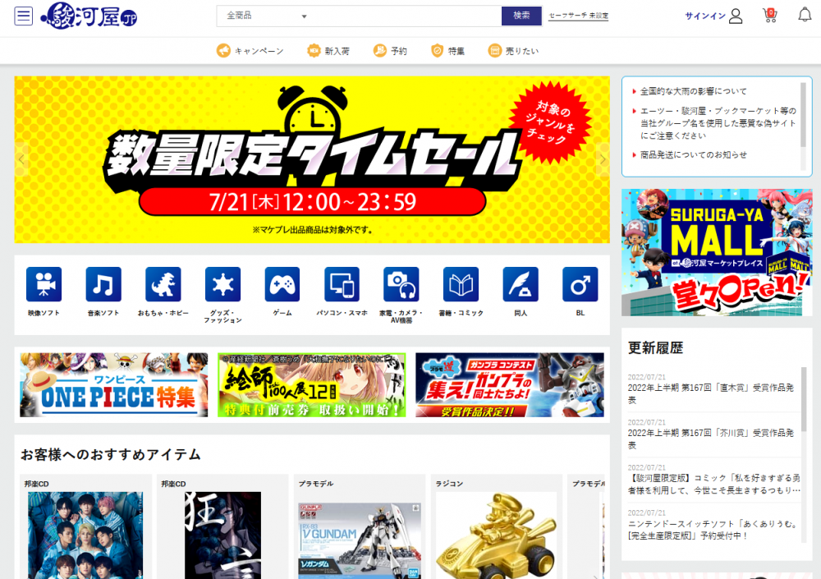
Task: Open the sign-in user icon
Action: point(736,16)
